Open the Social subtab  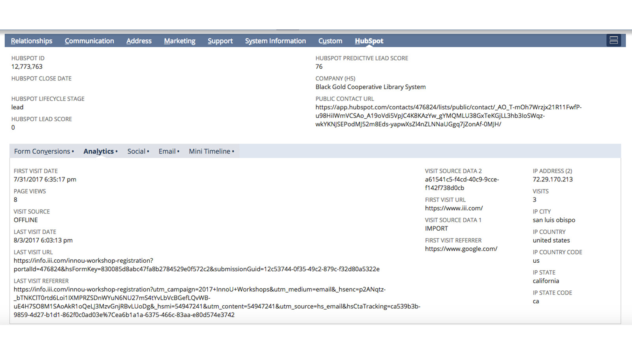click(x=137, y=151)
